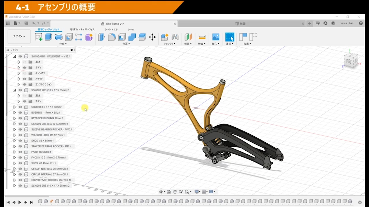This screenshot has height=207, width=369.
Task: Open the data panel grid icon
Action: (x=8, y=23)
